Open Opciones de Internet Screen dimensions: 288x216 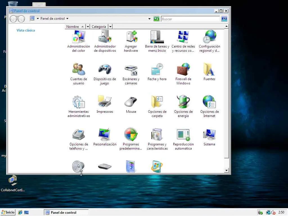[x=209, y=107]
